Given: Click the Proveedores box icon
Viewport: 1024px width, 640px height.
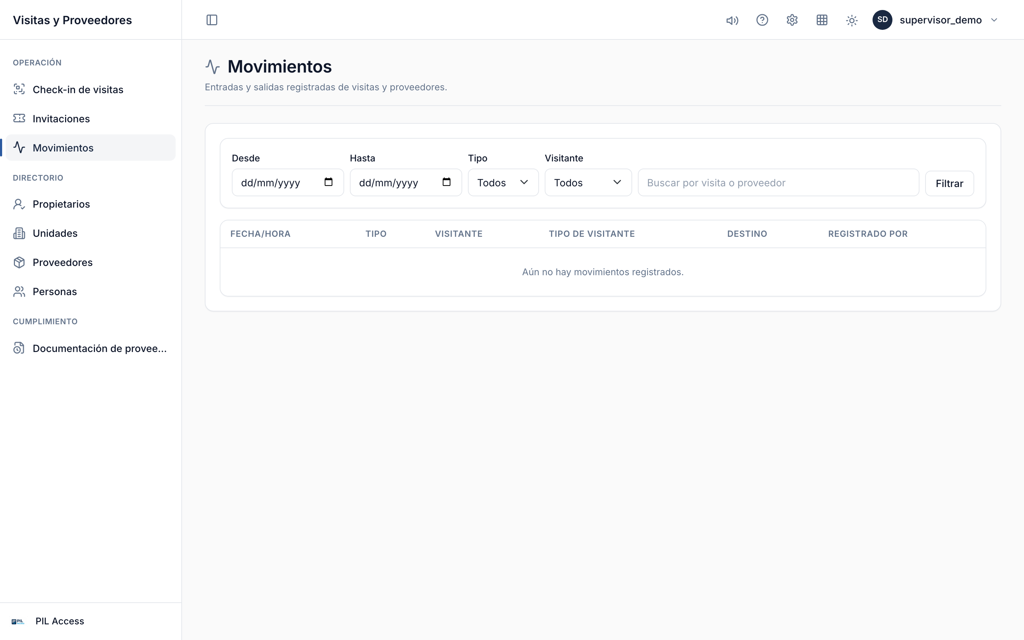Looking at the screenshot, I should (19, 262).
